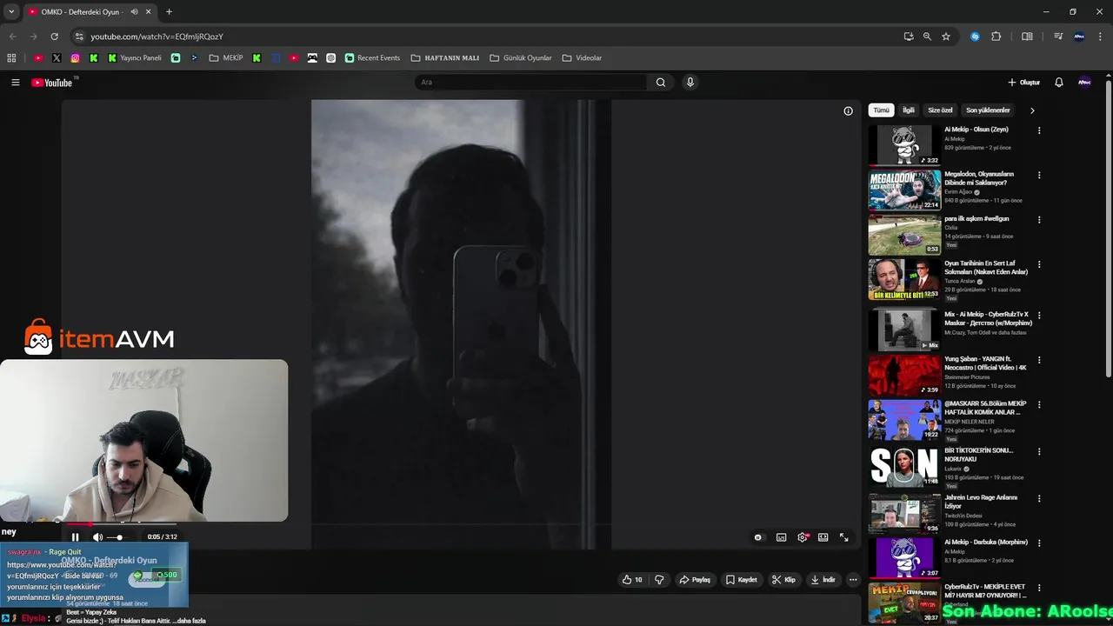Viewport: 1113px width, 626px height.
Task: Open the Yung Şaban - YANGIN title link
Action: (x=985, y=363)
